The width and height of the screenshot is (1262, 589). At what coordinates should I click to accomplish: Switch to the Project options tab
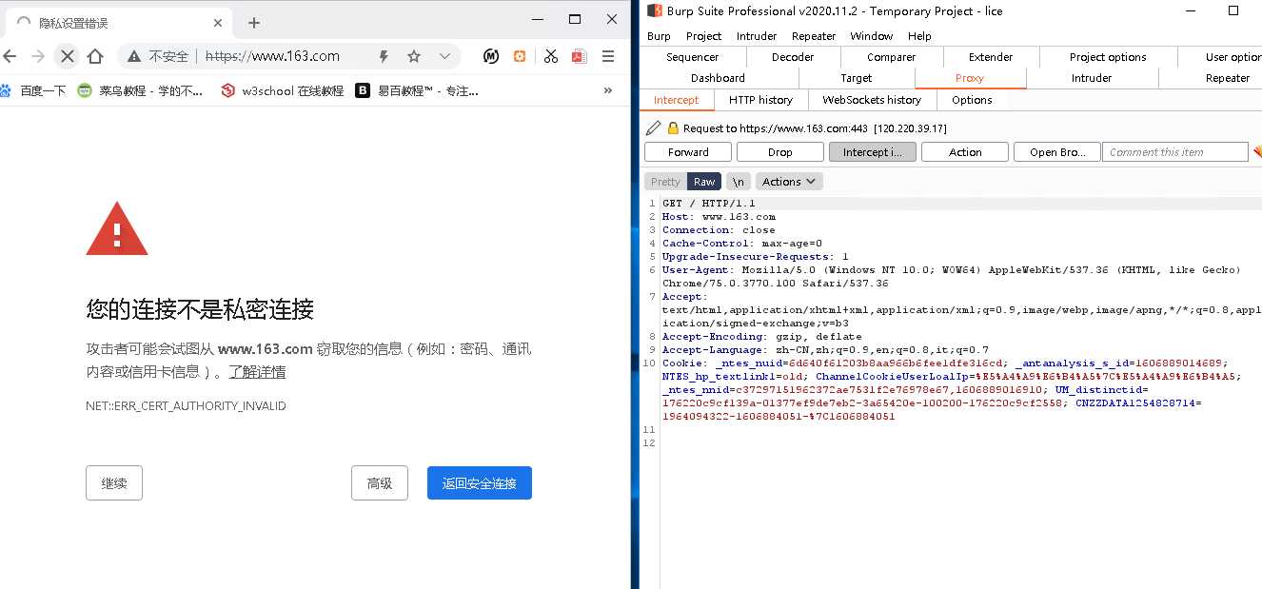1108,57
